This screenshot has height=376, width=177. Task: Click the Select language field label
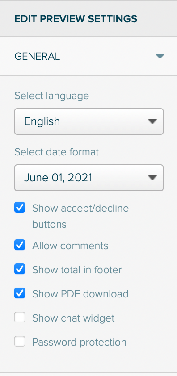pos(52,96)
